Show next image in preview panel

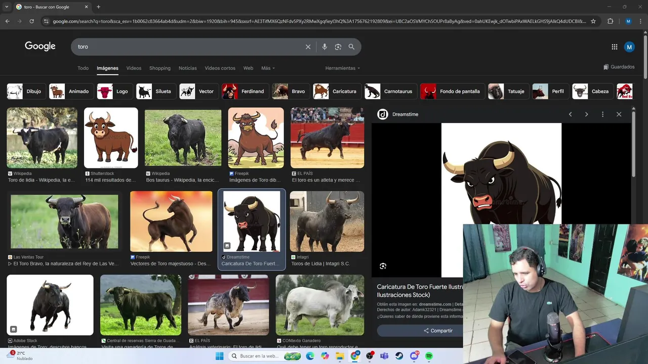pyautogui.click(x=586, y=114)
